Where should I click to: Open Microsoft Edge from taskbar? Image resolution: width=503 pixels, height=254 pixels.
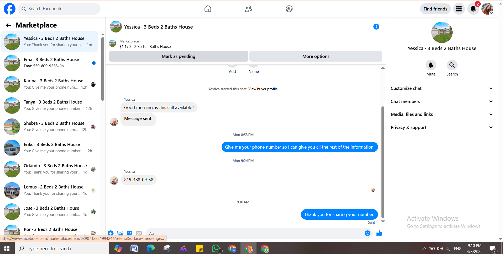point(150,248)
